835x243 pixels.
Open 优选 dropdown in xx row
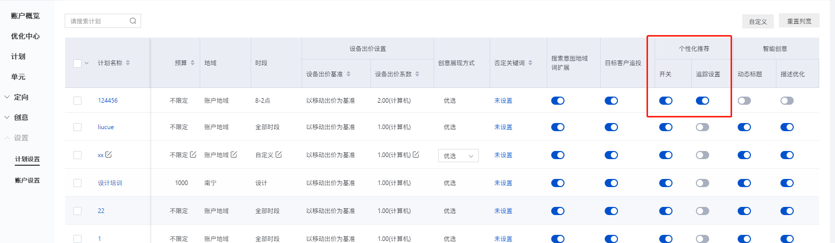[459, 156]
